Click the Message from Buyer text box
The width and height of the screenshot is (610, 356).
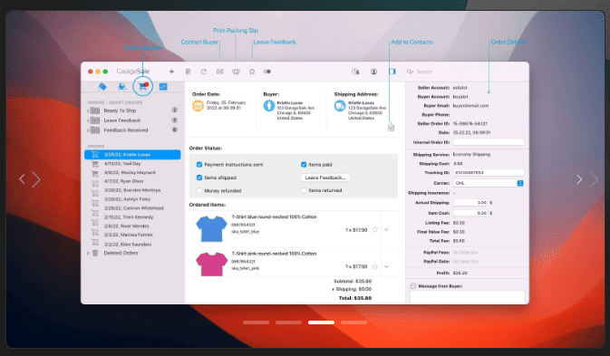pyautogui.click(x=467, y=298)
